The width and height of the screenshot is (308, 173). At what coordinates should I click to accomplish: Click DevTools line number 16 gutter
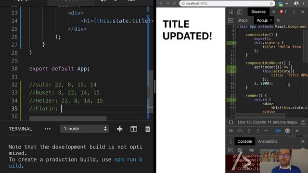pyautogui.click(x=232, y=75)
